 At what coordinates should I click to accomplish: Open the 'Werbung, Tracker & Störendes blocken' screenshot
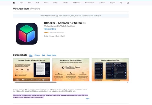pos(32,70)
